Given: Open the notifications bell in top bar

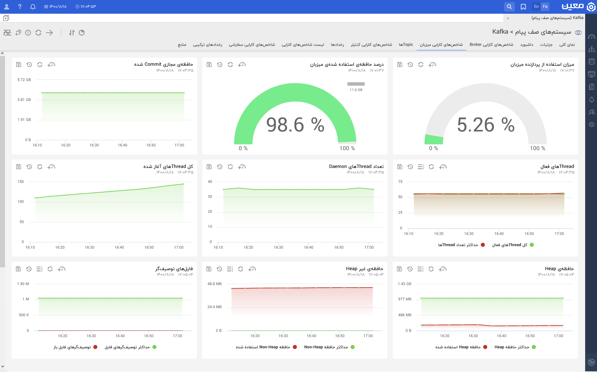Looking at the screenshot, I should 33,7.
